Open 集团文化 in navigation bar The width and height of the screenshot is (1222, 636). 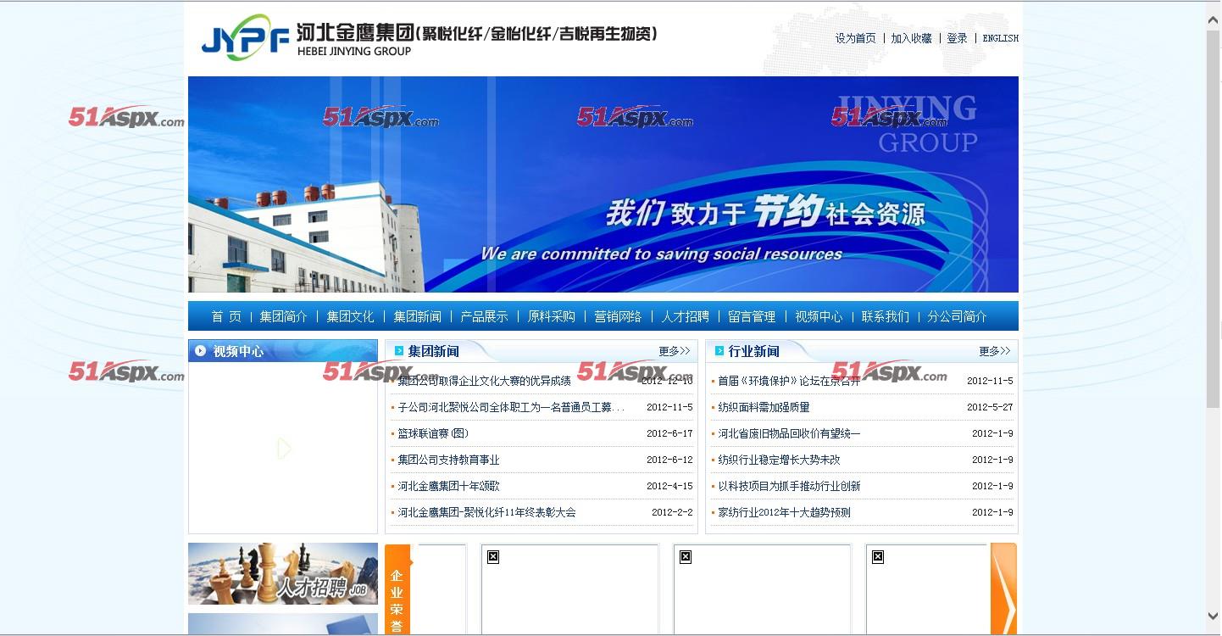point(350,316)
